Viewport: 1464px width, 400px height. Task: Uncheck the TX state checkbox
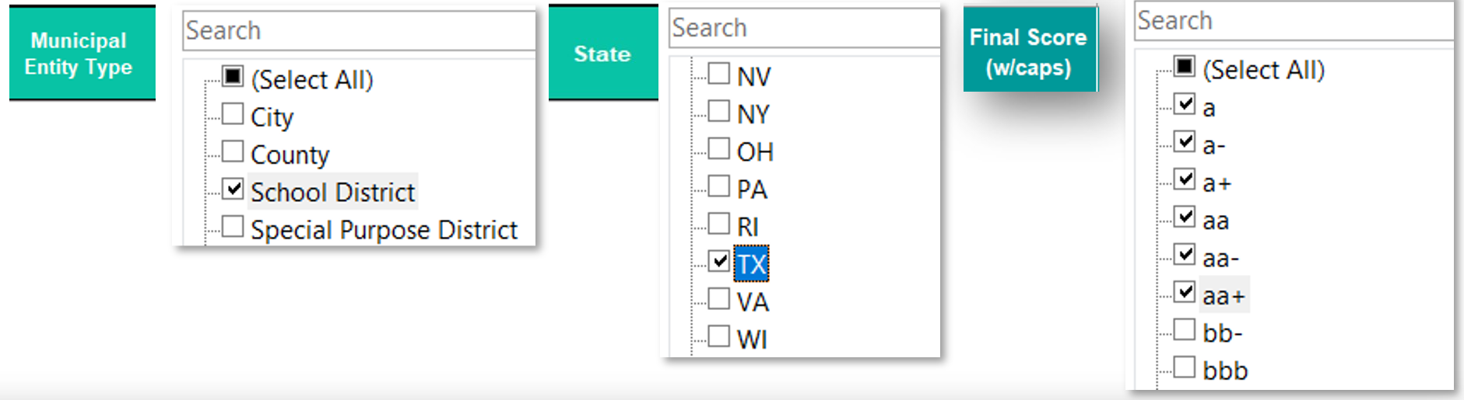(719, 261)
